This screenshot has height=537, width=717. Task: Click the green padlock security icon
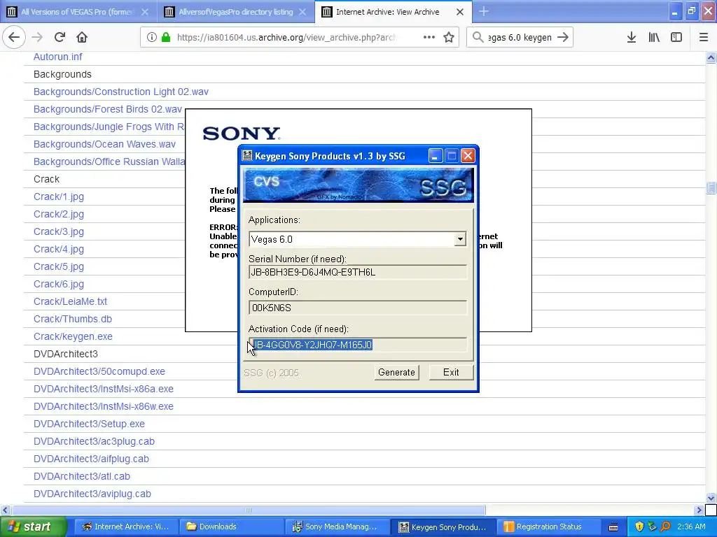click(165, 38)
